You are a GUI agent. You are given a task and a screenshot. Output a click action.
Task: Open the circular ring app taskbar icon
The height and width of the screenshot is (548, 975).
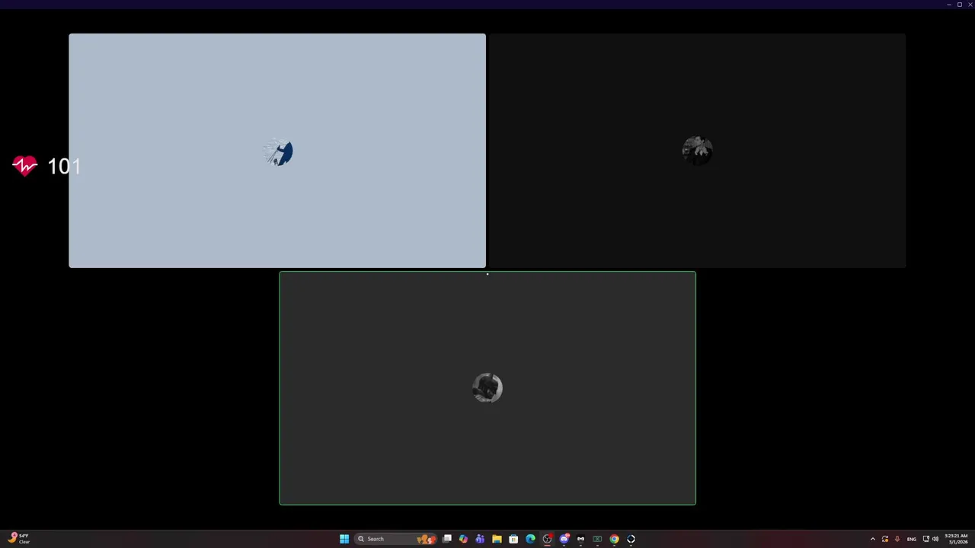pyautogui.click(x=631, y=539)
